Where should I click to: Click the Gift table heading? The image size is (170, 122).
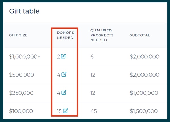24,11
